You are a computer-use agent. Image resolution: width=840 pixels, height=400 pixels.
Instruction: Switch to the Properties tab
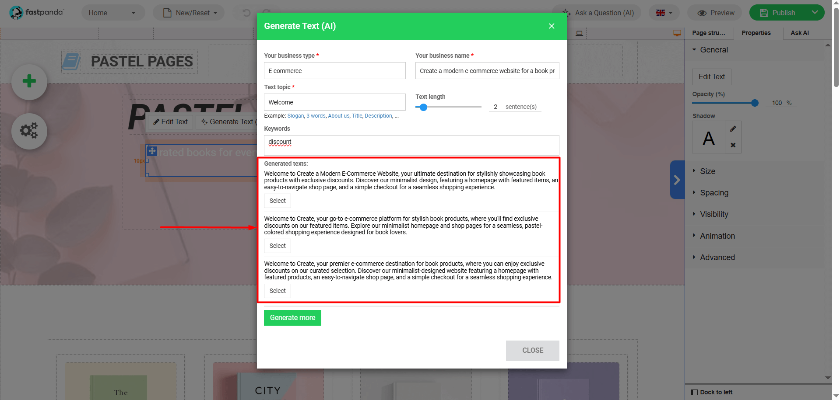point(756,33)
